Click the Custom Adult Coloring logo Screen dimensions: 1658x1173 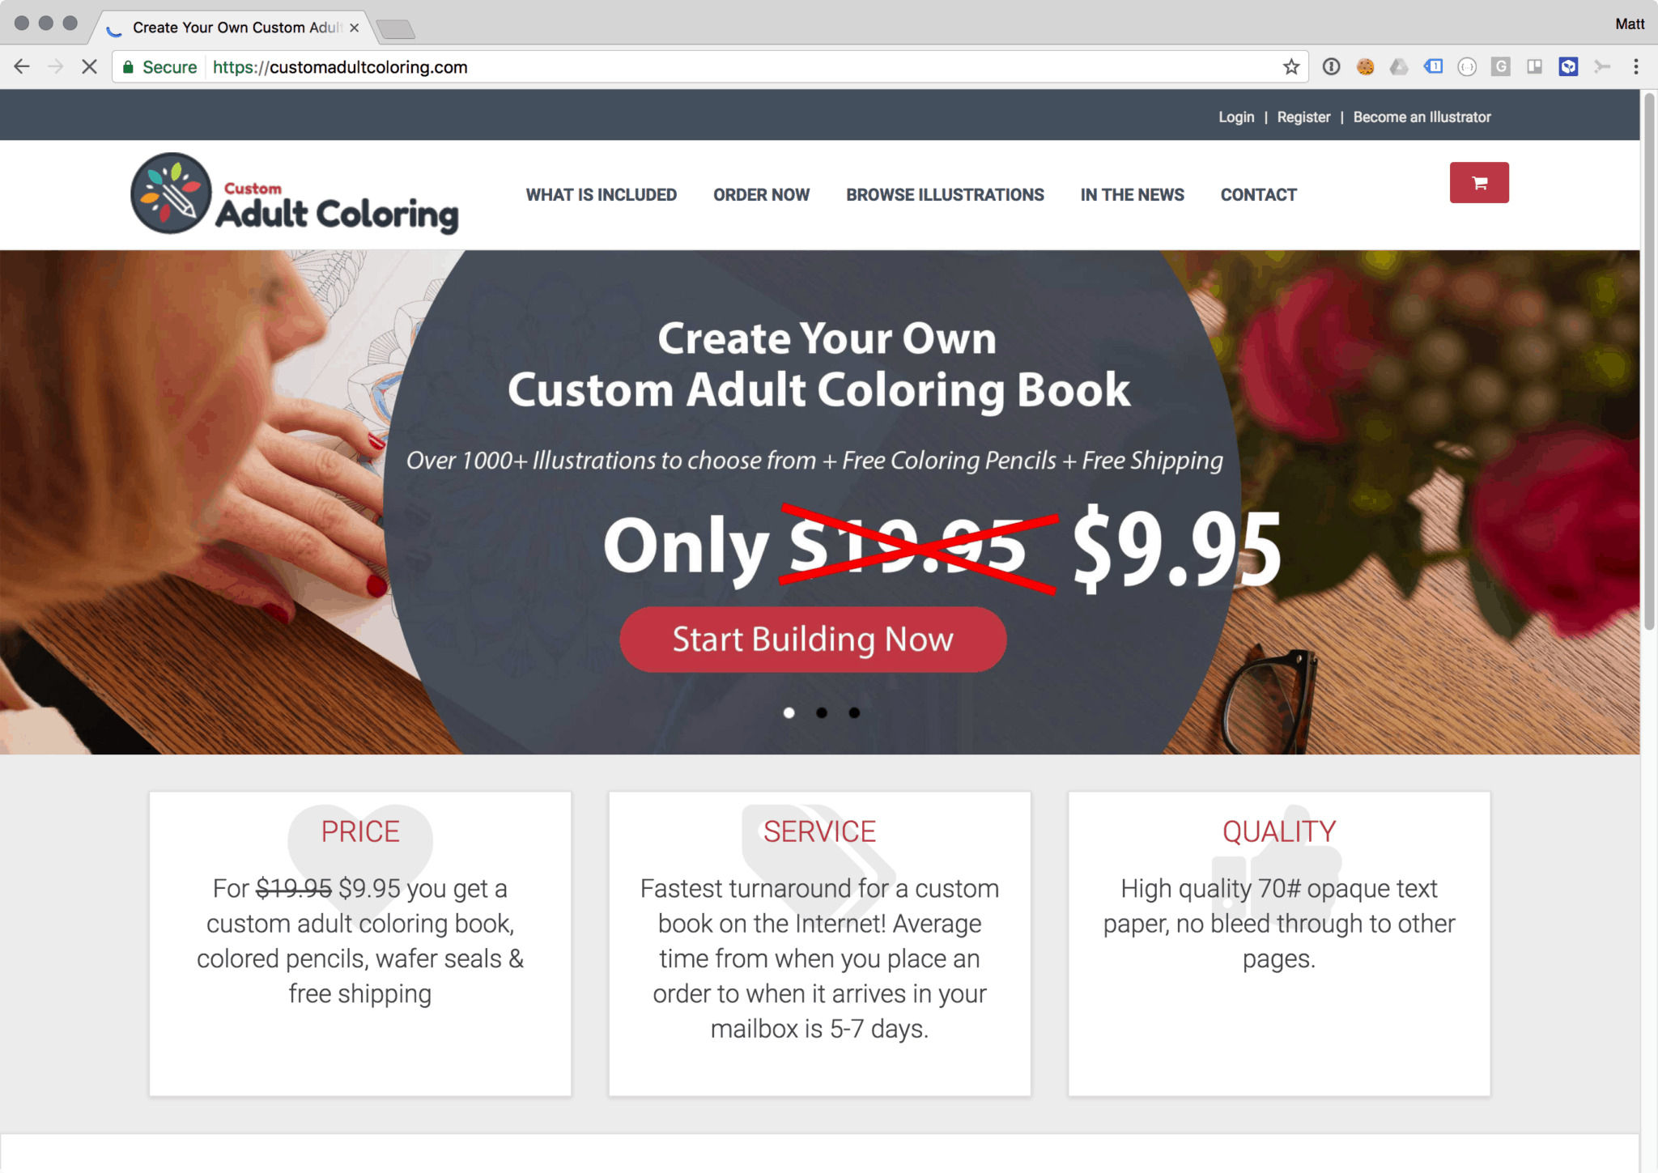click(x=295, y=194)
